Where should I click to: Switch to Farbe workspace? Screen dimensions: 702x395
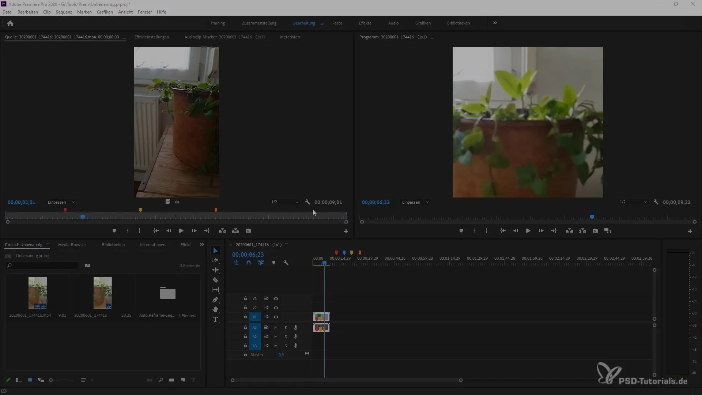[337, 23]
